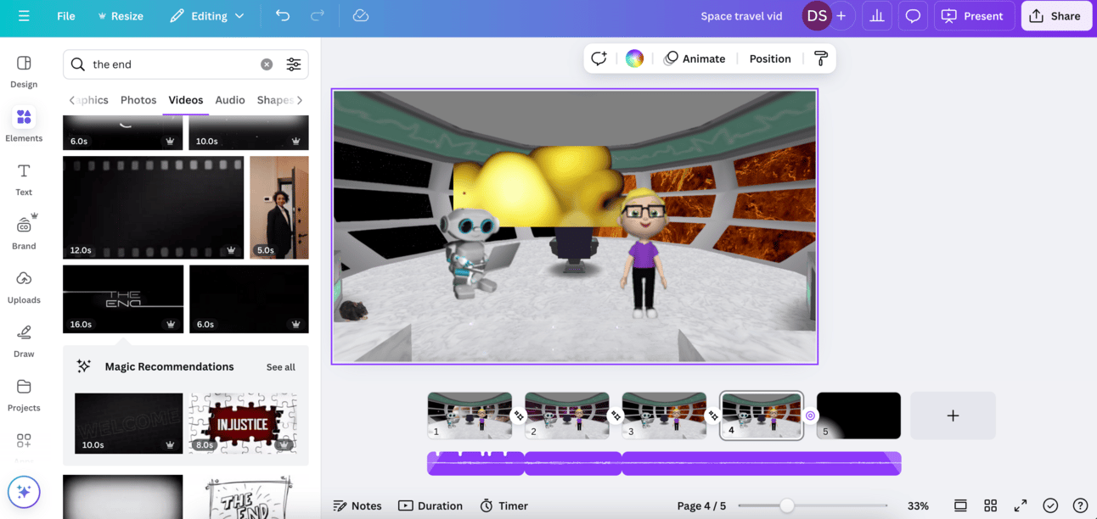The height and width of the screenshot is (519, 1097).
Task: Toggle the page thumbnails view icon
Action: (960, 505)
